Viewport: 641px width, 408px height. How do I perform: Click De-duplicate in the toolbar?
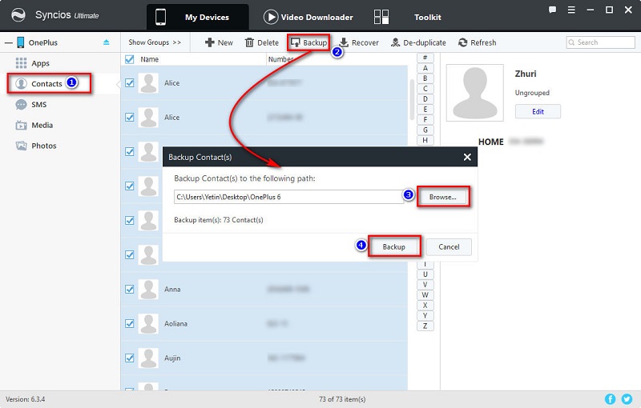[418, 42]
